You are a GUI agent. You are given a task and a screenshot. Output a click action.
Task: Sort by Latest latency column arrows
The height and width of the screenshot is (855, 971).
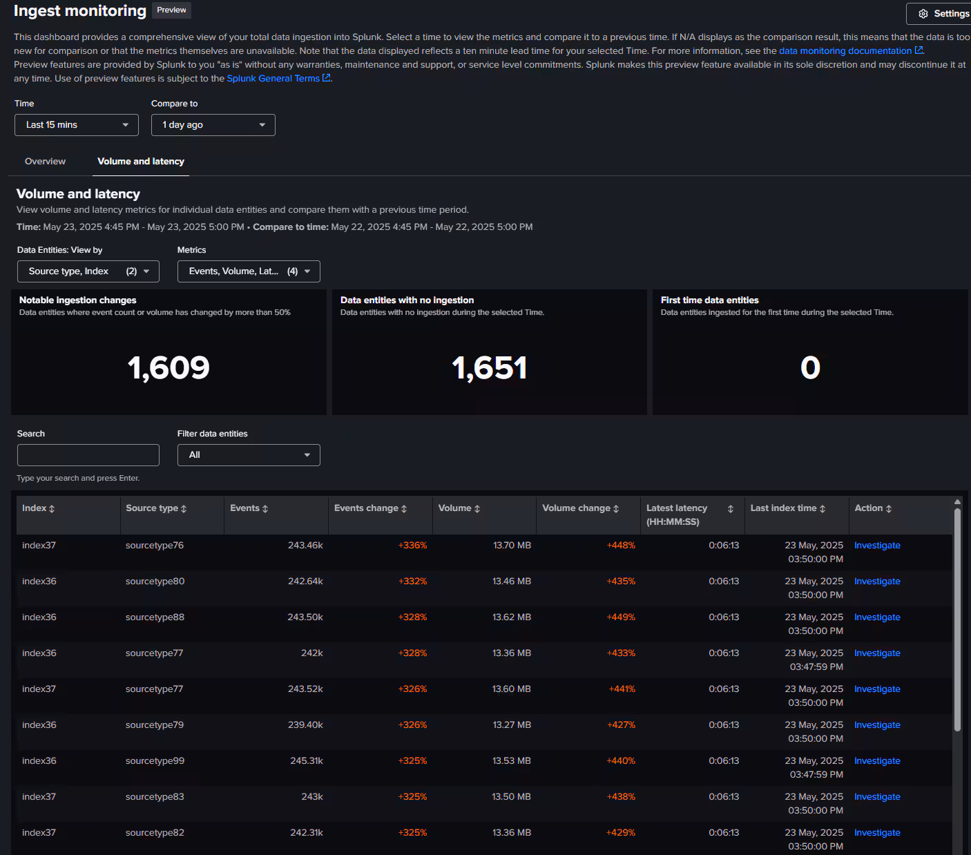[x=731, y=509]
